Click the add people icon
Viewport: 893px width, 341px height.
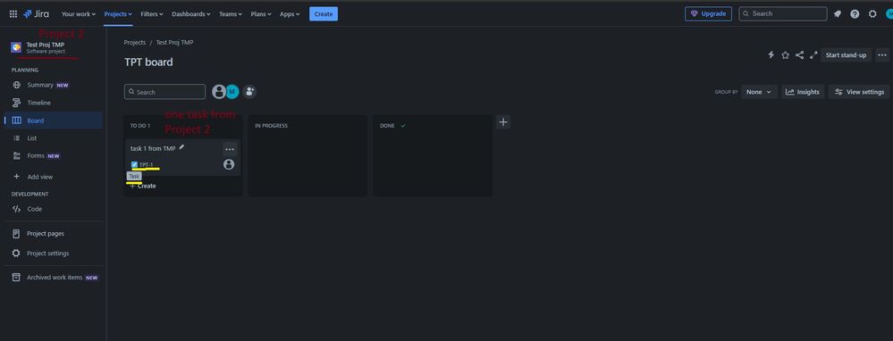[249, 92]
